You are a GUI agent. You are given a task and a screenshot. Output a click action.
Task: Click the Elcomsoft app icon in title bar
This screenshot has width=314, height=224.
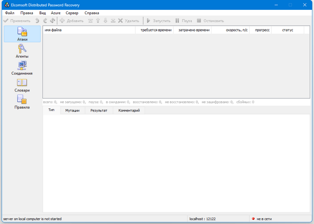tap(7, 5)
